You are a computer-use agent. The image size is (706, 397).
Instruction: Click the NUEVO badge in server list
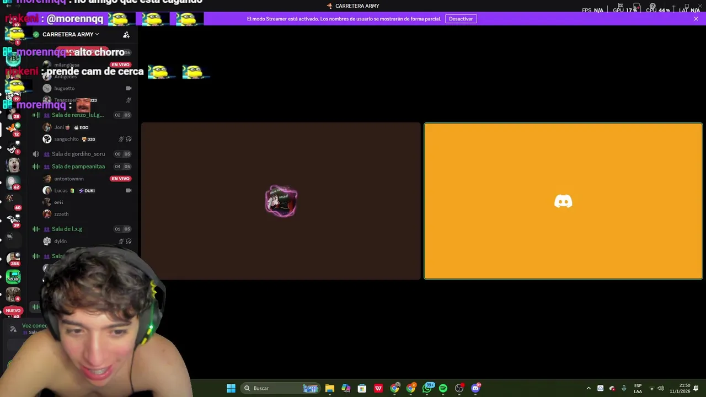[13, 310]
